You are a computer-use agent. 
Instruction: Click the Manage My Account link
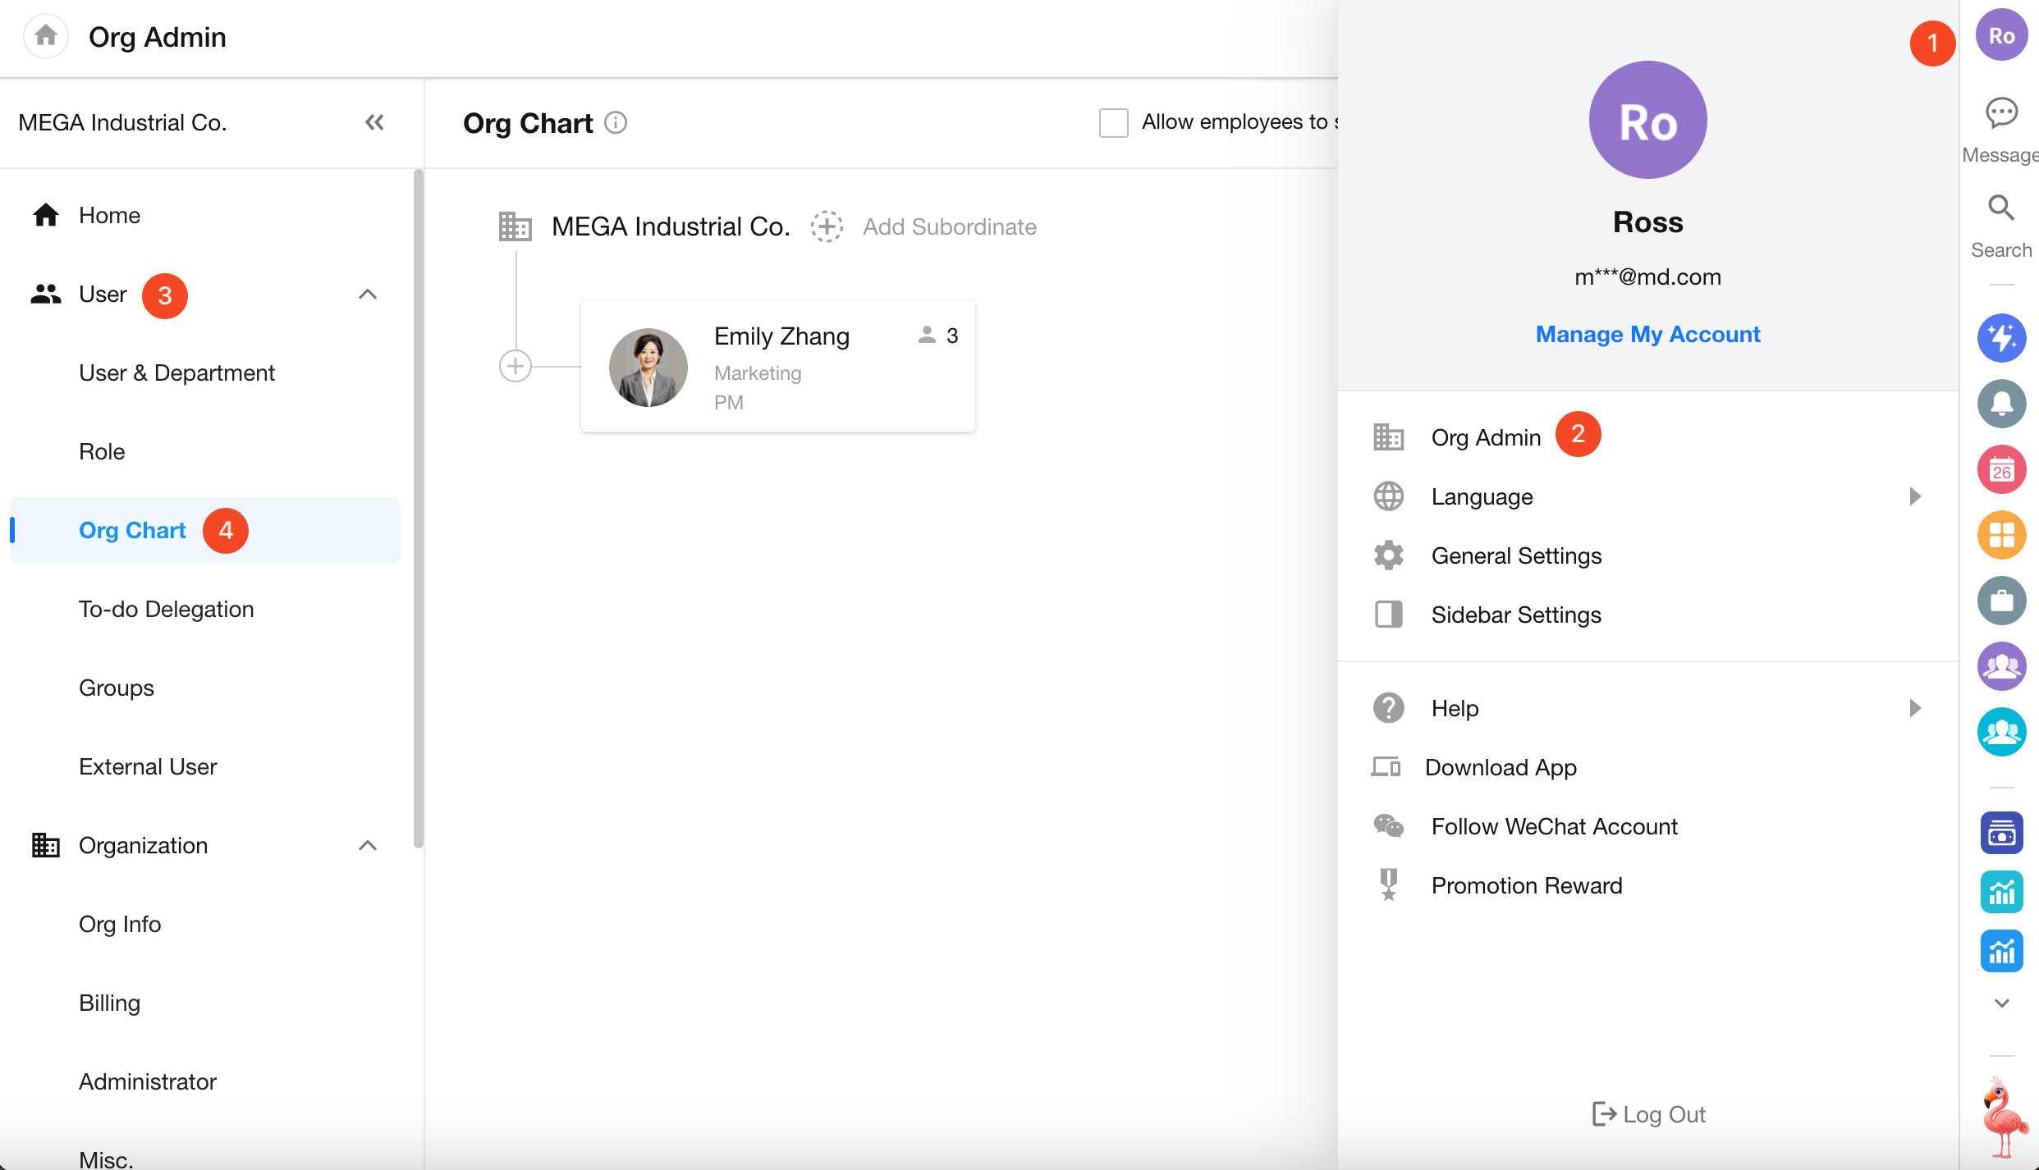pos(1647,334)
